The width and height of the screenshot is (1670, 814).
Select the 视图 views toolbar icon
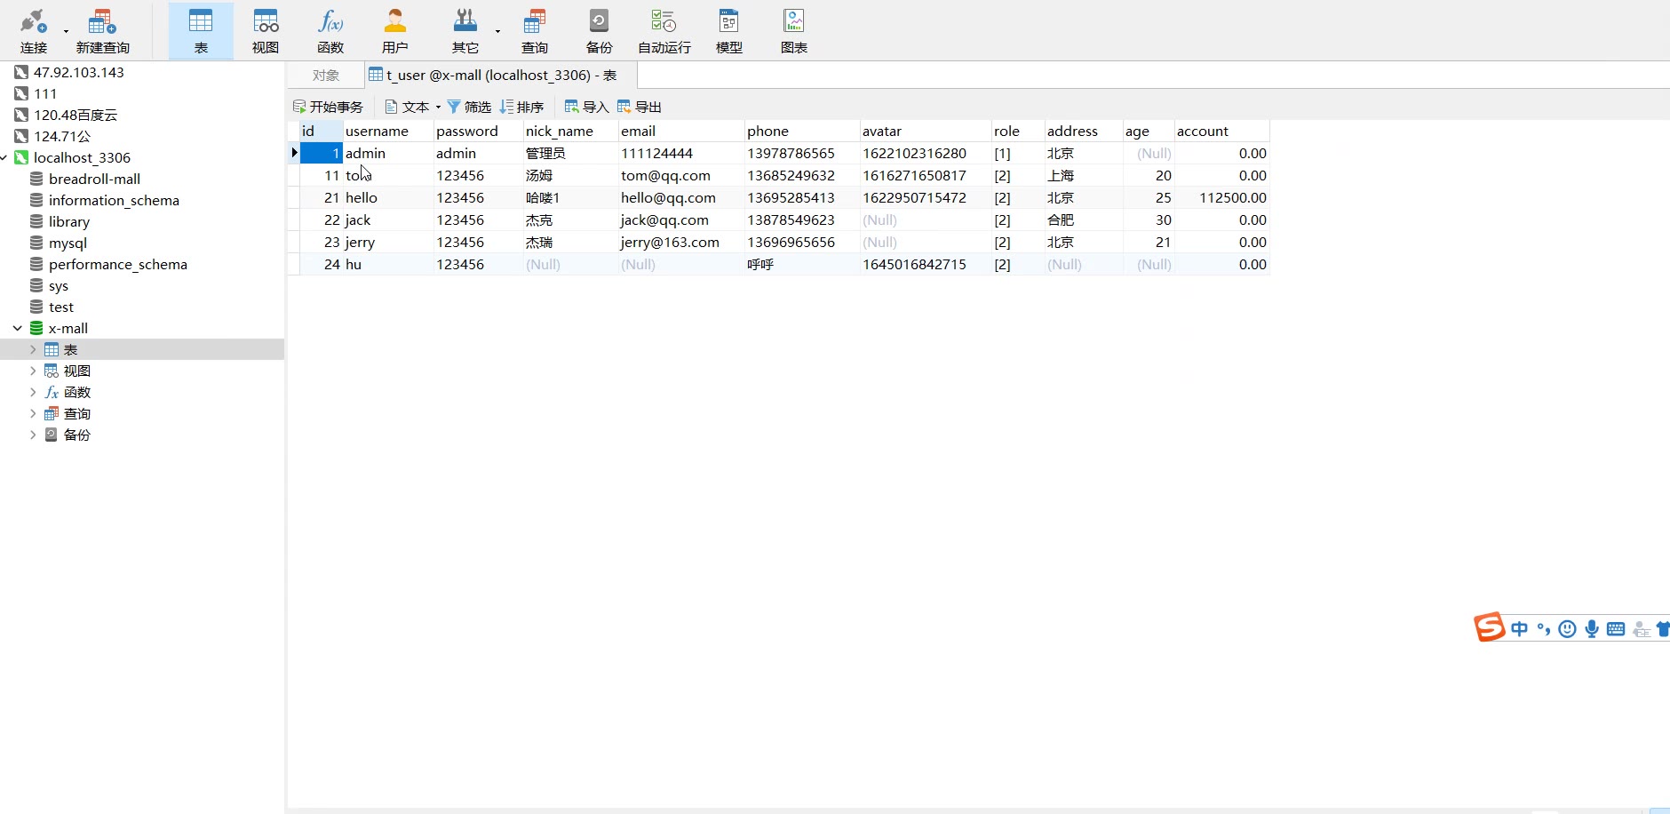tap(265, 30)
